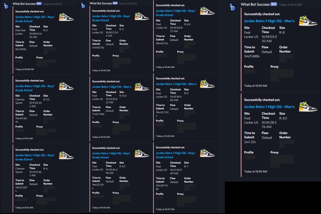Select the 'Kids Foot Locker' site value

click(x=20, y=32)
